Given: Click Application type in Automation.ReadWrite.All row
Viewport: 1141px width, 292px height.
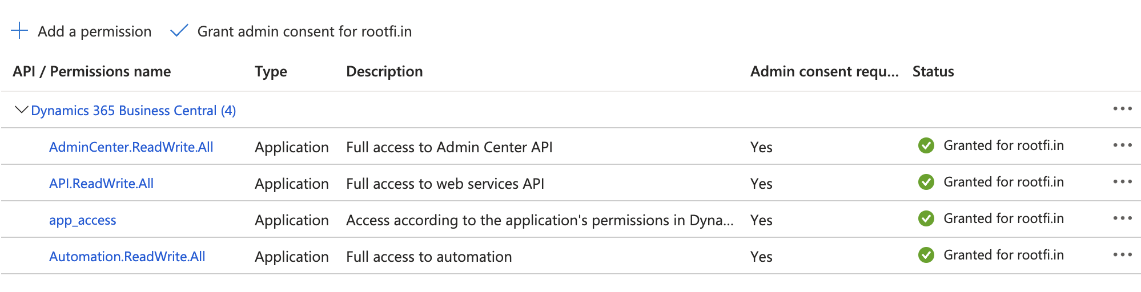Looking at the screenshot, I should pyautogui.click(x=292, y=257).
